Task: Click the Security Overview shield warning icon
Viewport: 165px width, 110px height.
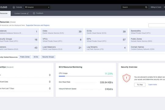Action: [x=127, y=78]
